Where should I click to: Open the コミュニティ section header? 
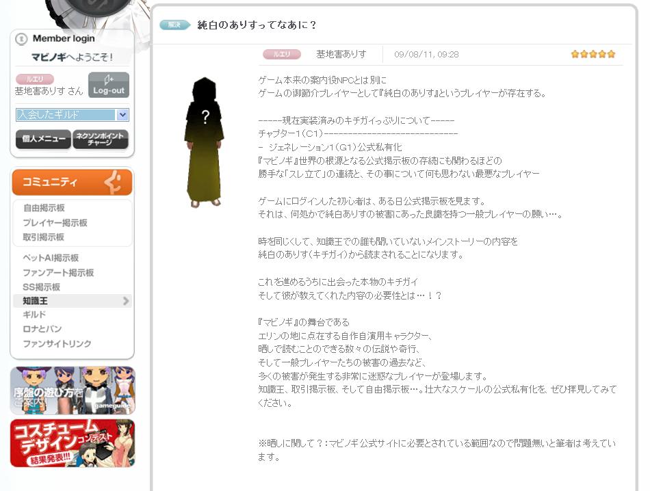click(x=72, y=182)
